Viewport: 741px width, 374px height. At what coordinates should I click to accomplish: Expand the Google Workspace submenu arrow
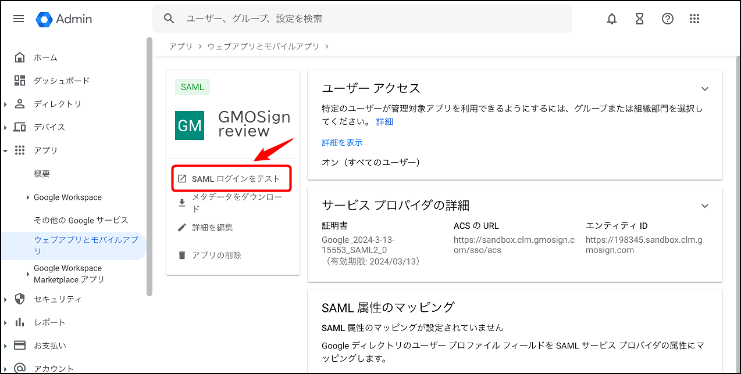28,197
